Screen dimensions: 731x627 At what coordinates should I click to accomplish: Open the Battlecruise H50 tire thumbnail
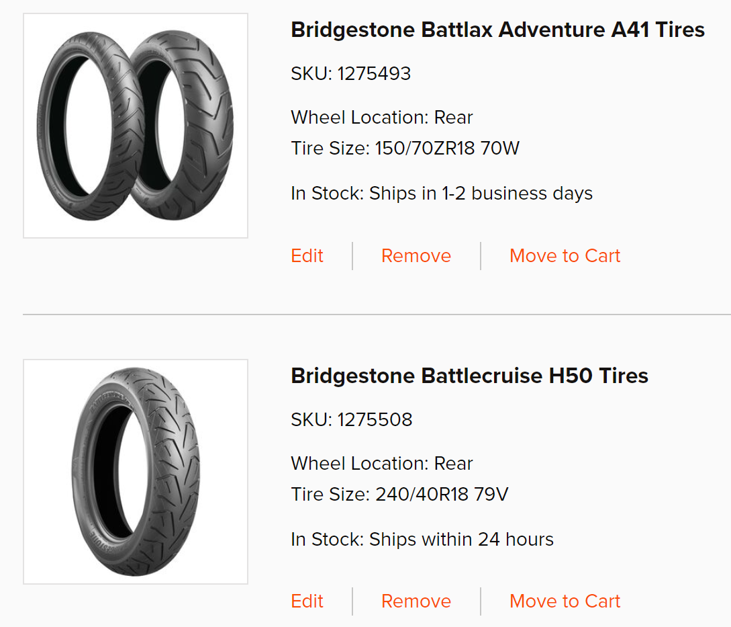click(x=136, y=471)
